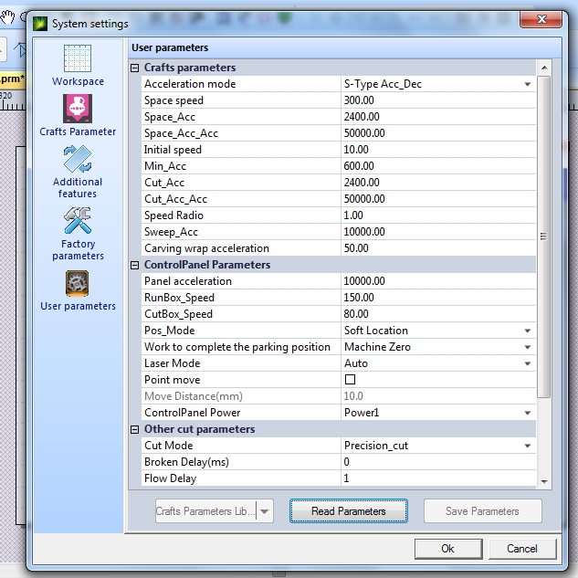
Task: Open the Laser Mode dropdown
Action: coord(527,363)
